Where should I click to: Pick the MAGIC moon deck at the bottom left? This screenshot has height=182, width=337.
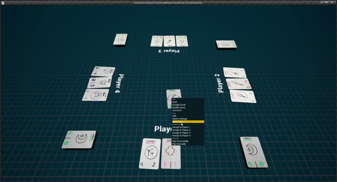79,140
